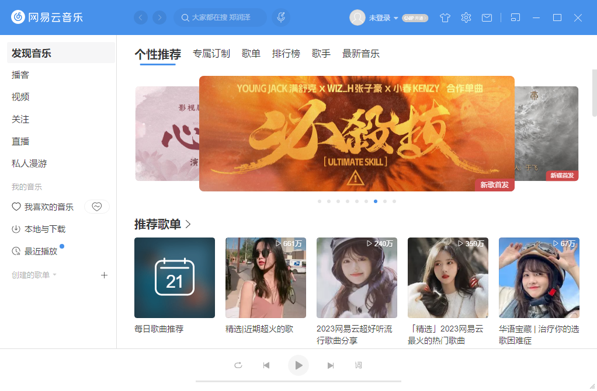The image size is (597, 391).
Task: Start heartbeat mode next to 我喜欢的音乐
Action: 97,207
